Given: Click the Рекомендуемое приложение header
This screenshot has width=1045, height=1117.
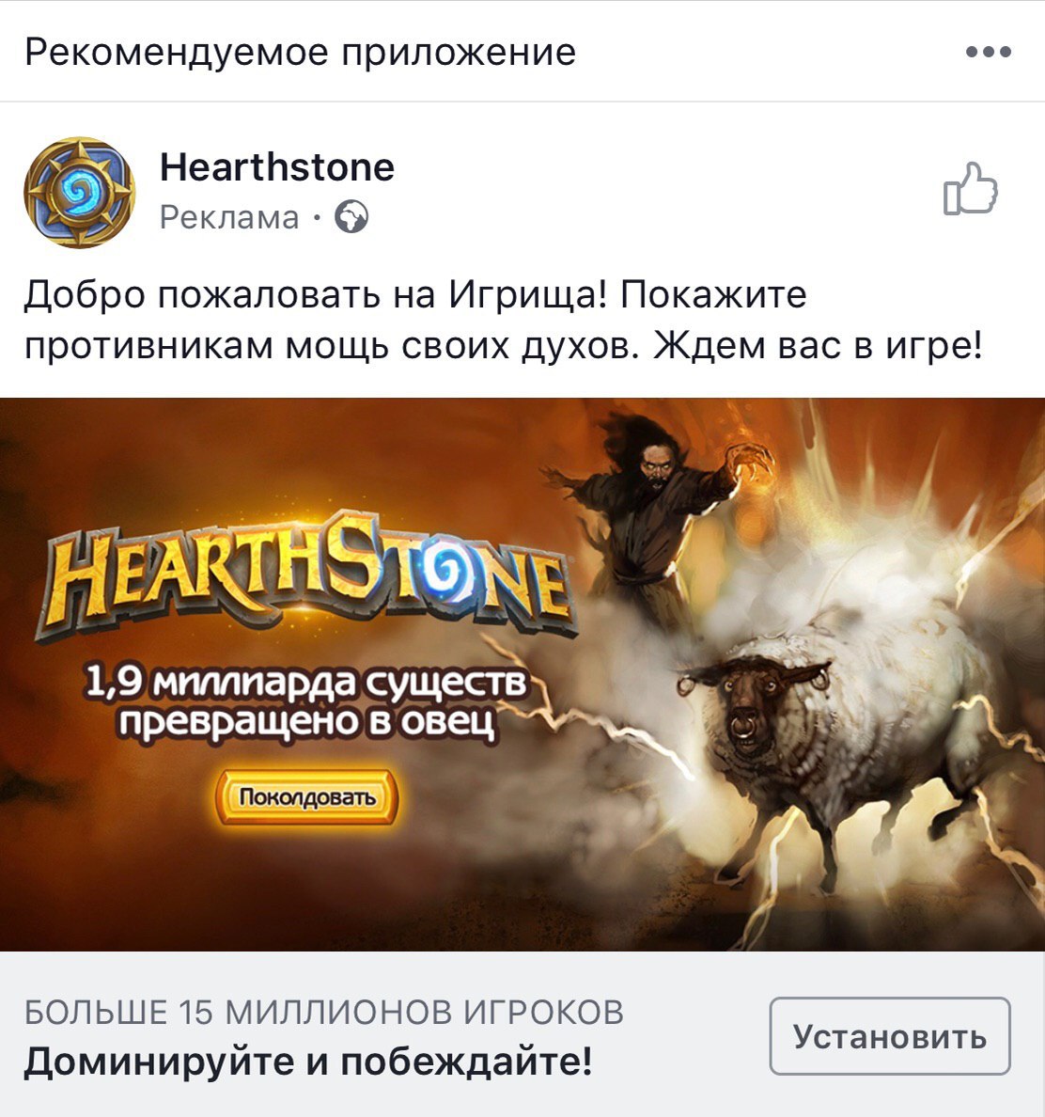Looking at the screenshot, I should click(301, 52).
